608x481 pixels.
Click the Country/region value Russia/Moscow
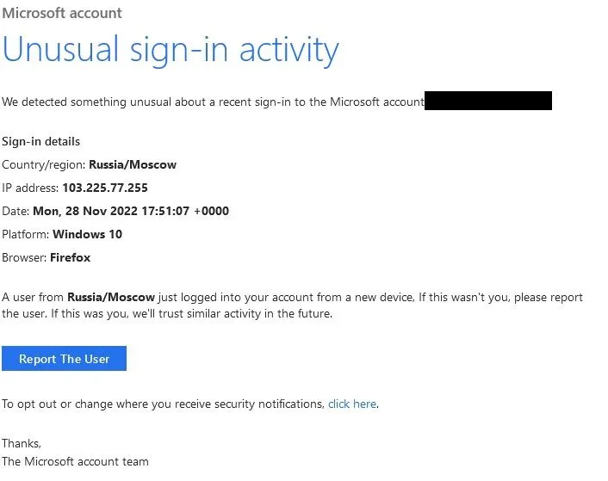pyautogui.click(x=133, y=164)
